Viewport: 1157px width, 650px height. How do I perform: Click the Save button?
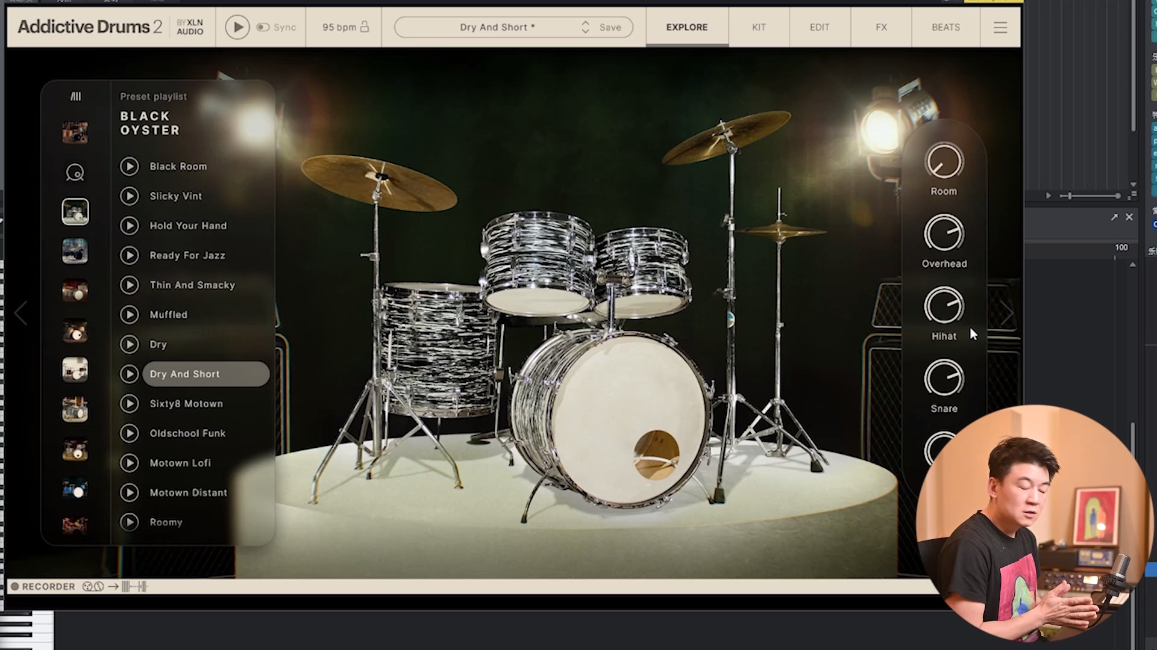(x=610, y=27)
